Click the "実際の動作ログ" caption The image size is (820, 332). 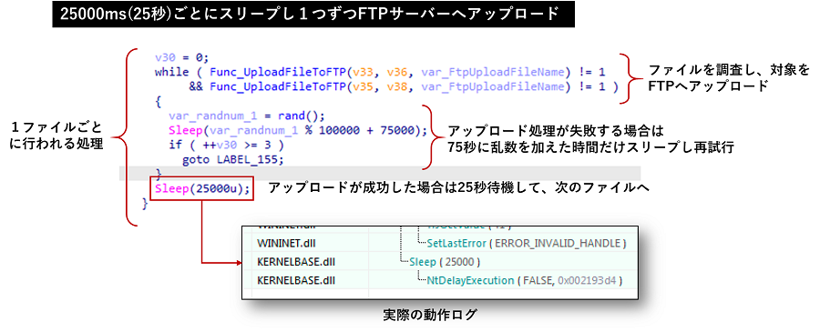click(430, 316)
